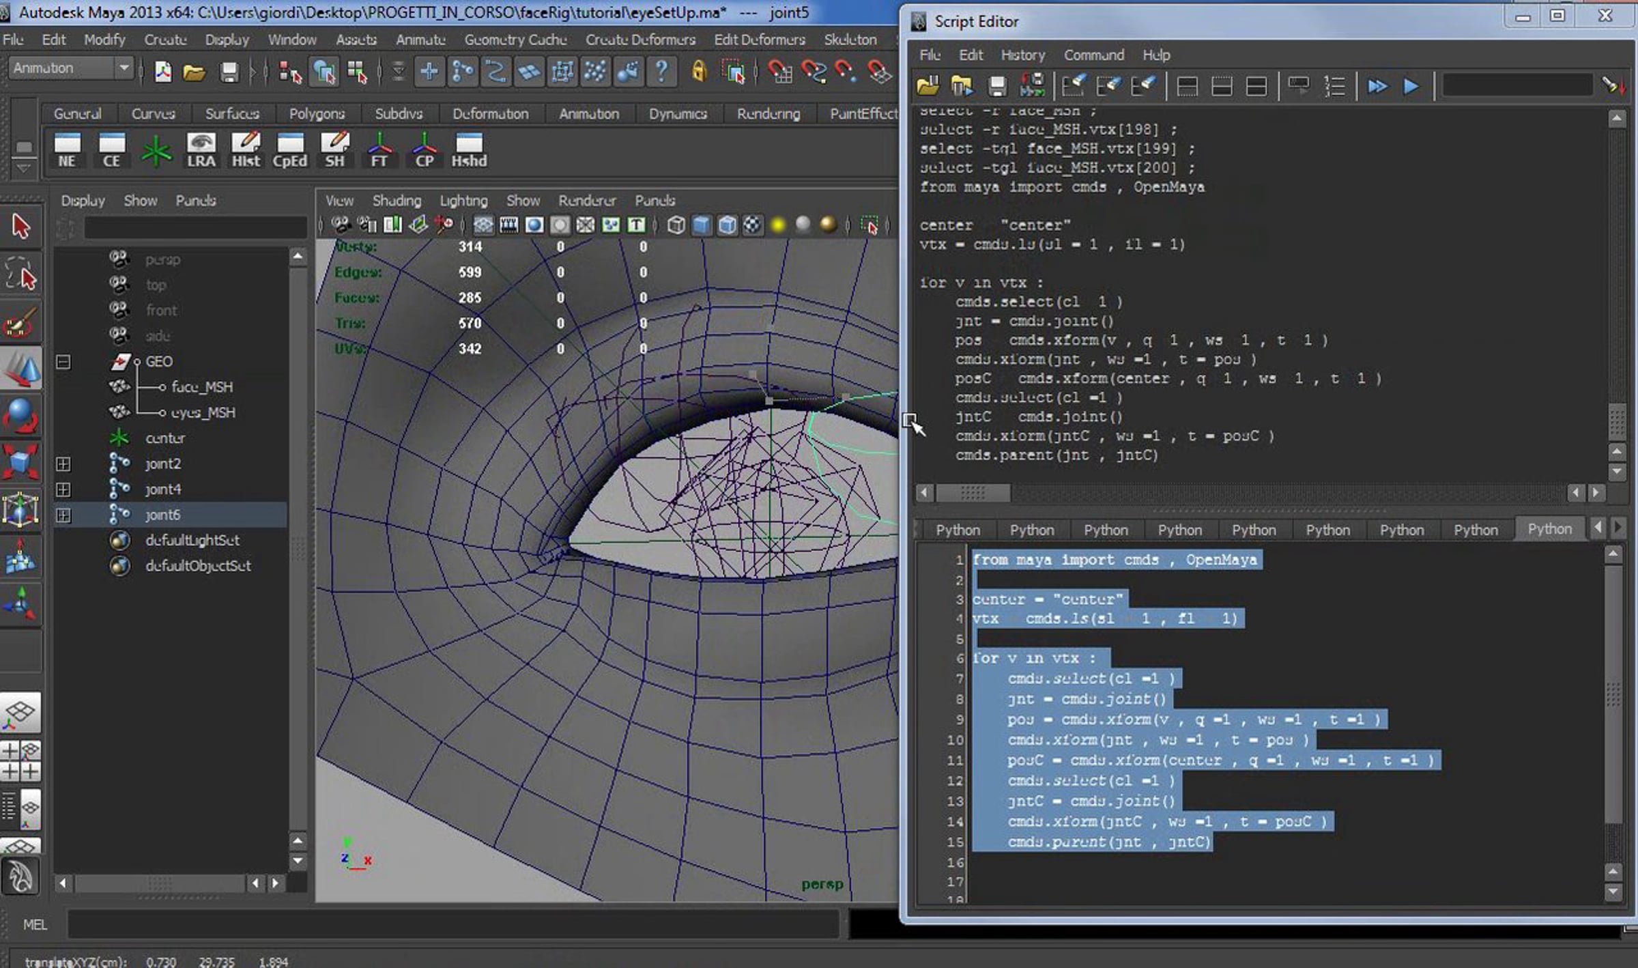This screenshot has height=968, width=1638.
Task: Toggle wireframe on shaded viewport icon
Action: pos(727,225)
